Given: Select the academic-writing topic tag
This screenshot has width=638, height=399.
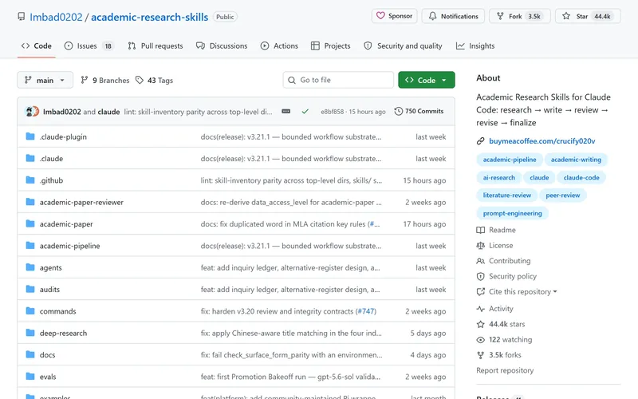Looking at the screenshot, I should [x=576, y=160].
